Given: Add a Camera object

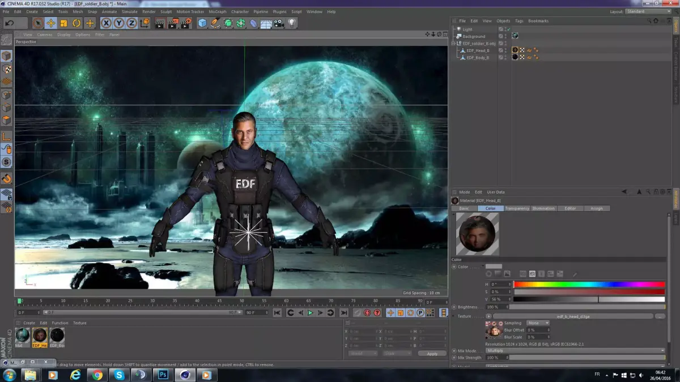Looking at the screenshot, I should pos(279,23).
